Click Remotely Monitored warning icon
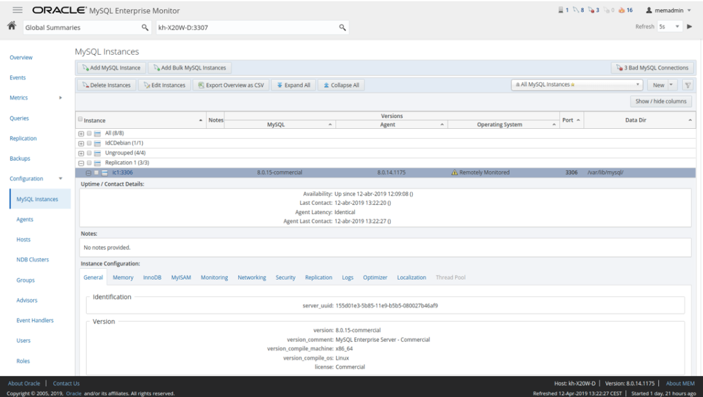The width and height of the screenshot is (703, 397). point(454,173)
